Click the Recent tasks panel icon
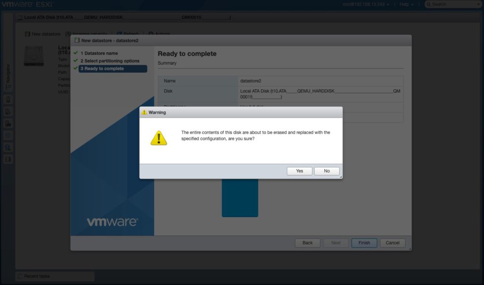This screenshot has width=484, height=285. [x=20, y=276]
